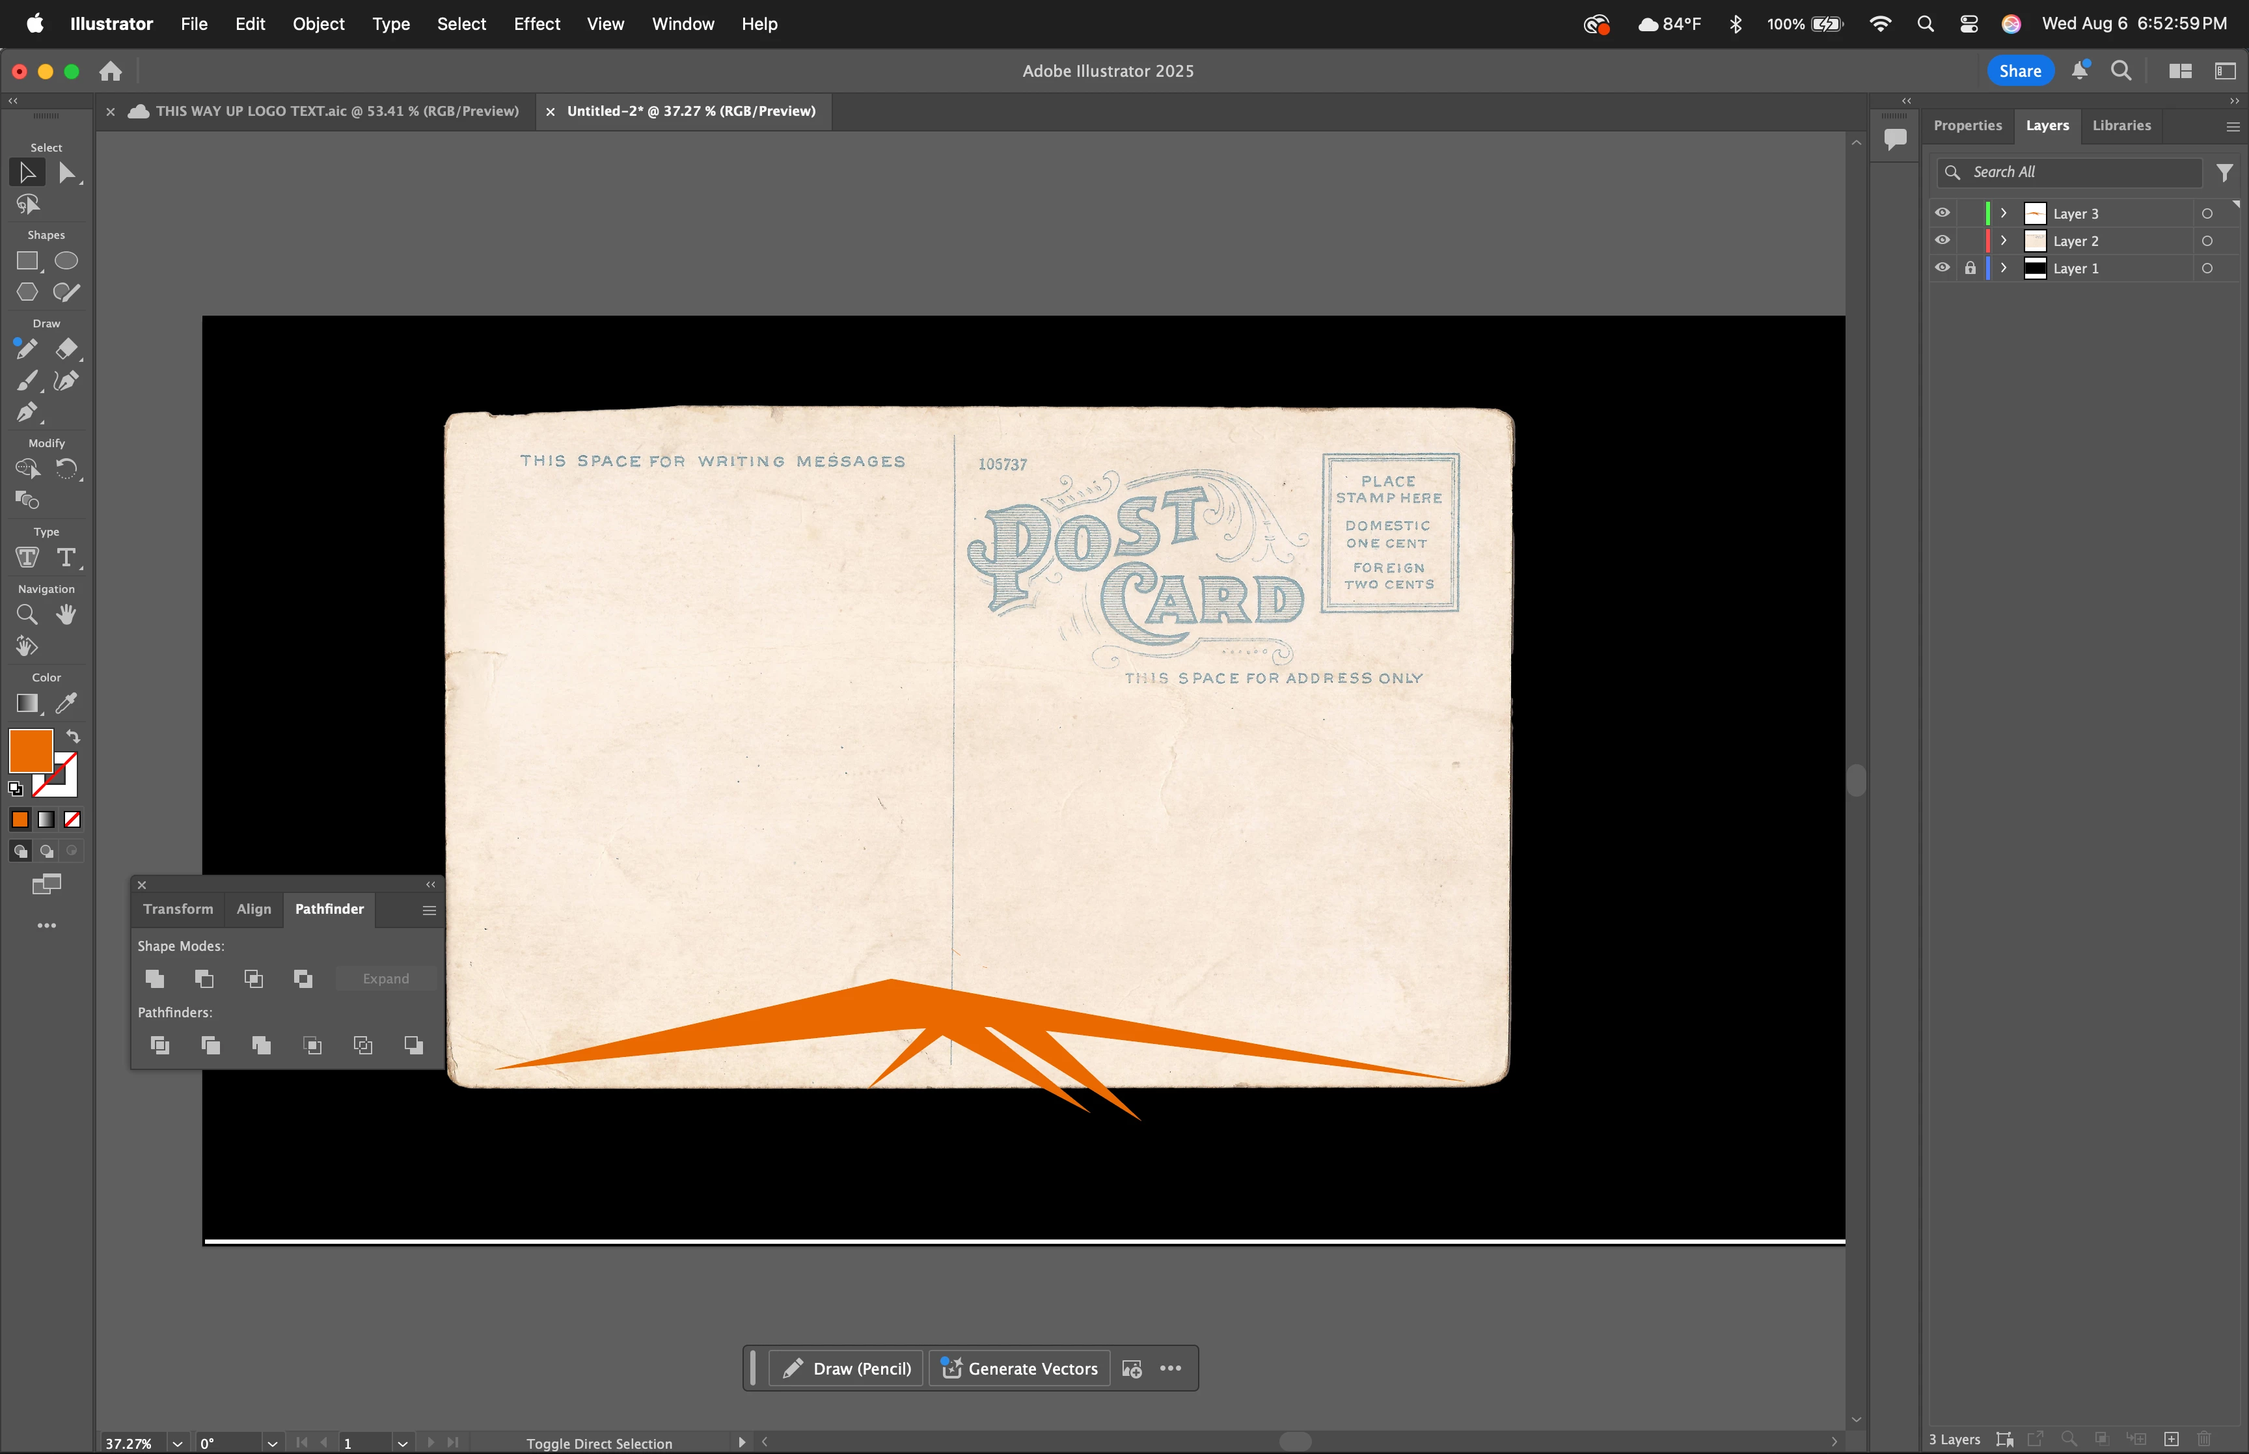Select the Eyedropper tool

pyautogui.click(x=66, y=704)
